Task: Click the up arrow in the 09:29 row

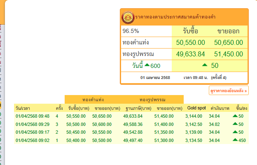Action: pyautogui.click(x=235, y=123)
